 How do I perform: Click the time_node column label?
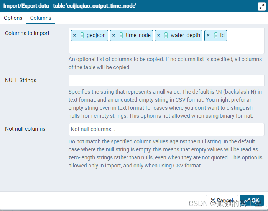[x=138, y=35]
